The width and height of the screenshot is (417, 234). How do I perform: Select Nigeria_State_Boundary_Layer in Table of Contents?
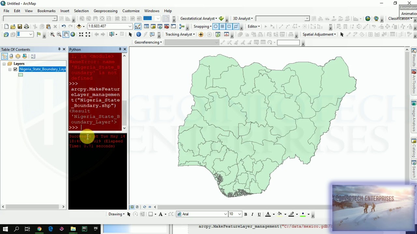point(42,69)
